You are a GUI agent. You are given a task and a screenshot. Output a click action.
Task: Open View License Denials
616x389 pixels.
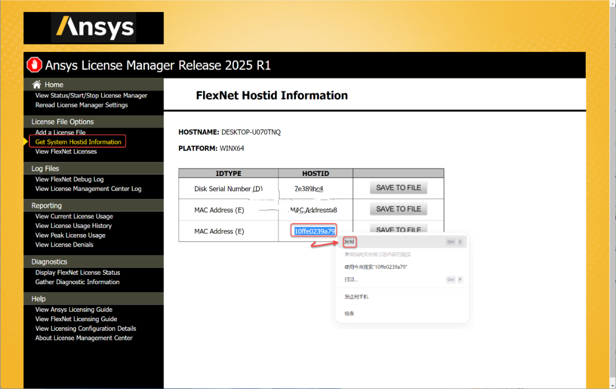tap(64, 245)
